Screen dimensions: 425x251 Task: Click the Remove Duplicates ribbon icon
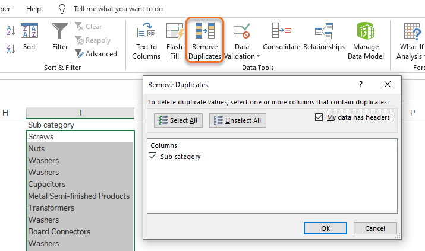coord(204,31)
